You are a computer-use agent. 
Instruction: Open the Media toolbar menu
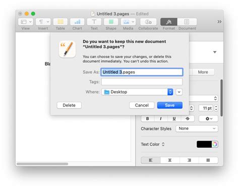coord(128,22)
